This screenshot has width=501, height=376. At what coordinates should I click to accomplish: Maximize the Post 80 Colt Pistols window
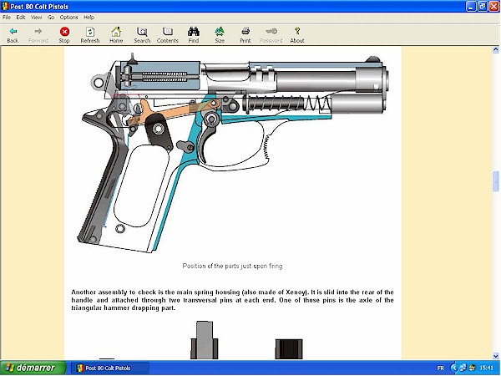click(482, 7)
